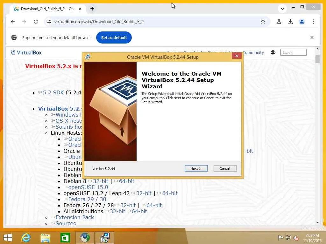Cancel the VirtualBox setup wizard
The height and width of the screenshot is (244, 326).
click(x=225, y=168)
